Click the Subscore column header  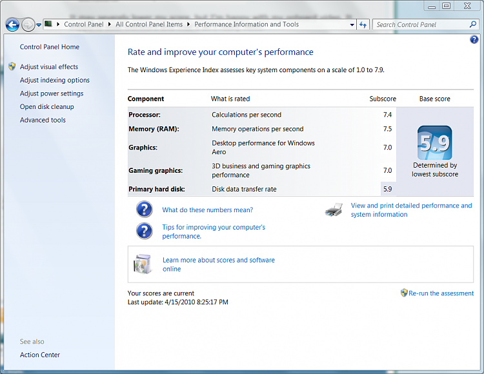click(383, 99)
